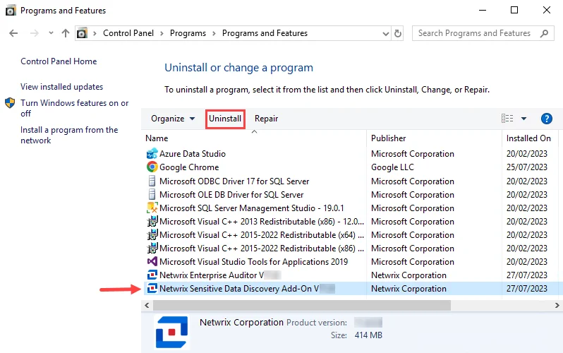Navigate to Control Panel breadcrumb
The height and width of the screenshot is (353, 563).
tap(128, 33)
